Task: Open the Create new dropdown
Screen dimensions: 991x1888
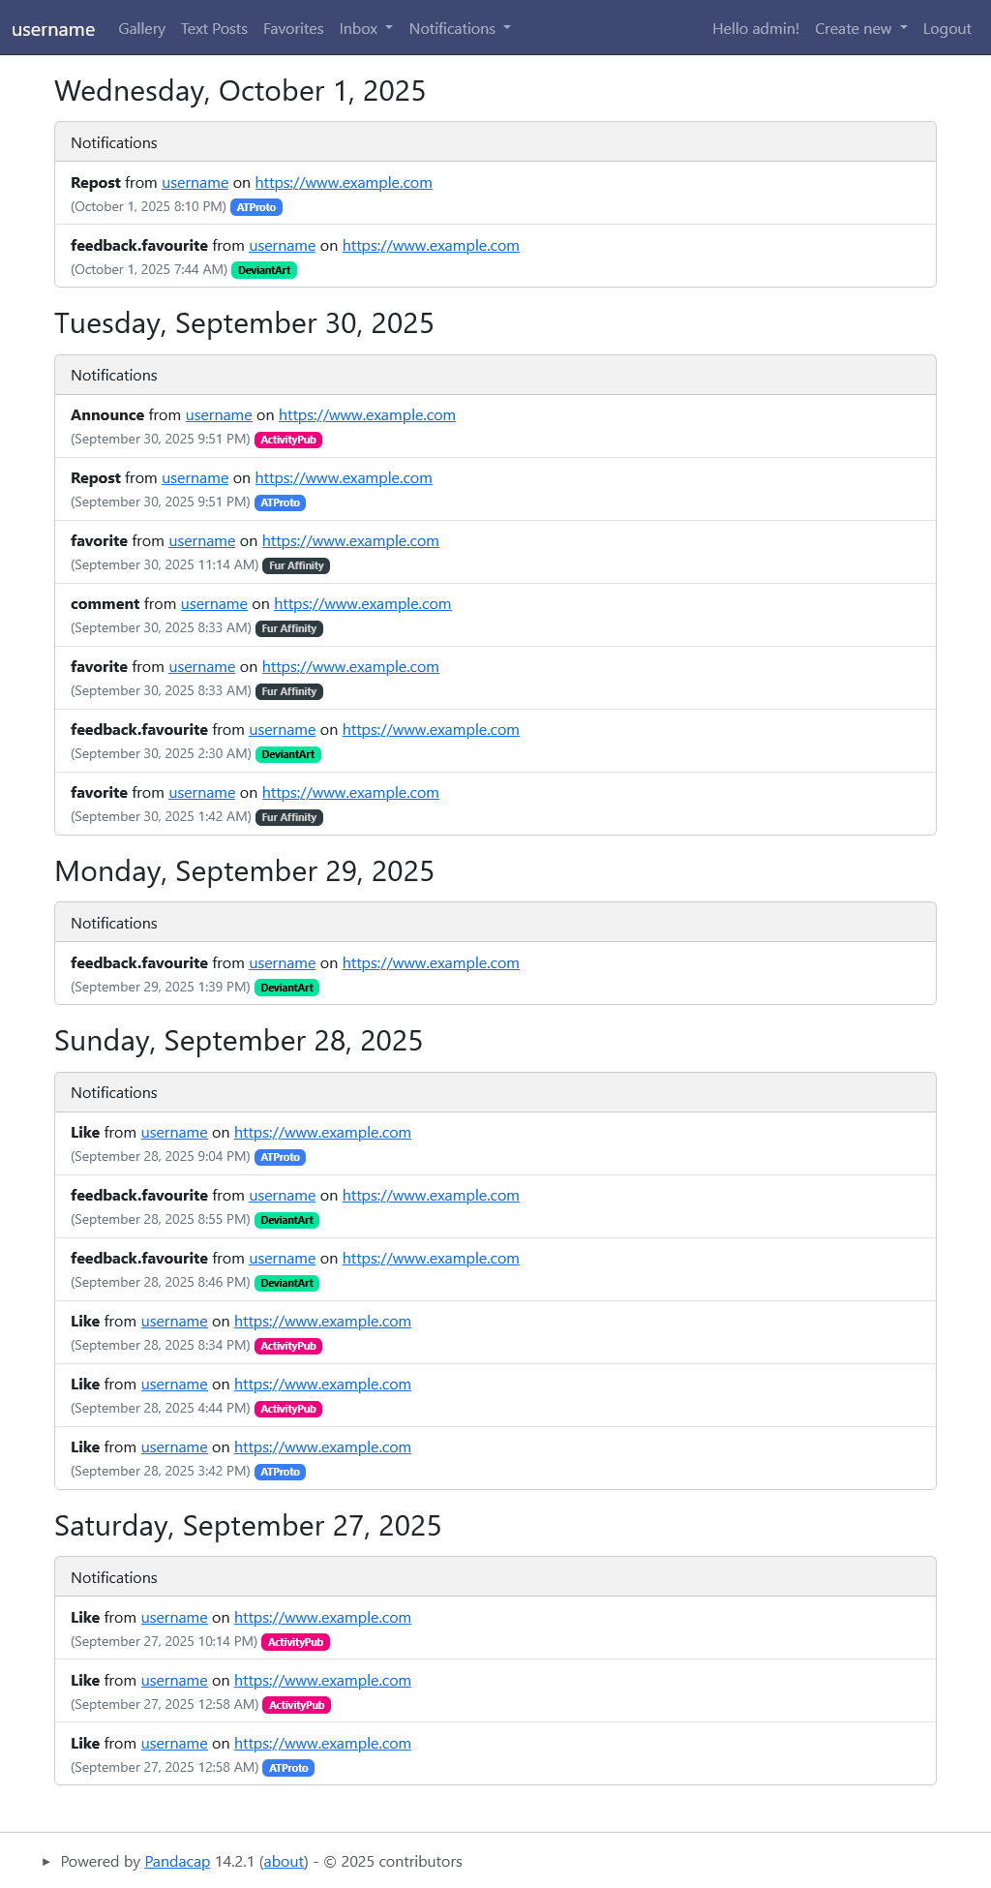Action: pyautogui.click(x=860, y=29)
